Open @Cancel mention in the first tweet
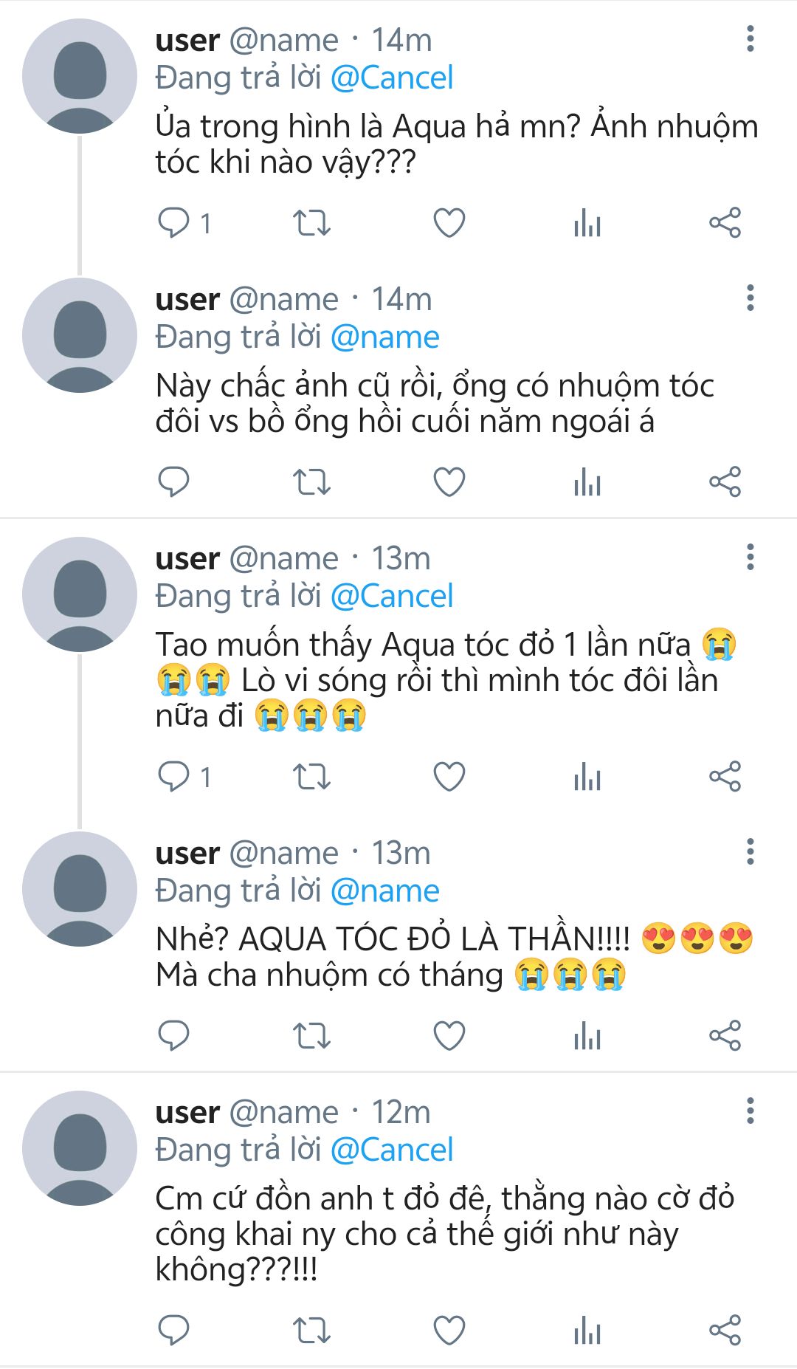 [392, 78]
